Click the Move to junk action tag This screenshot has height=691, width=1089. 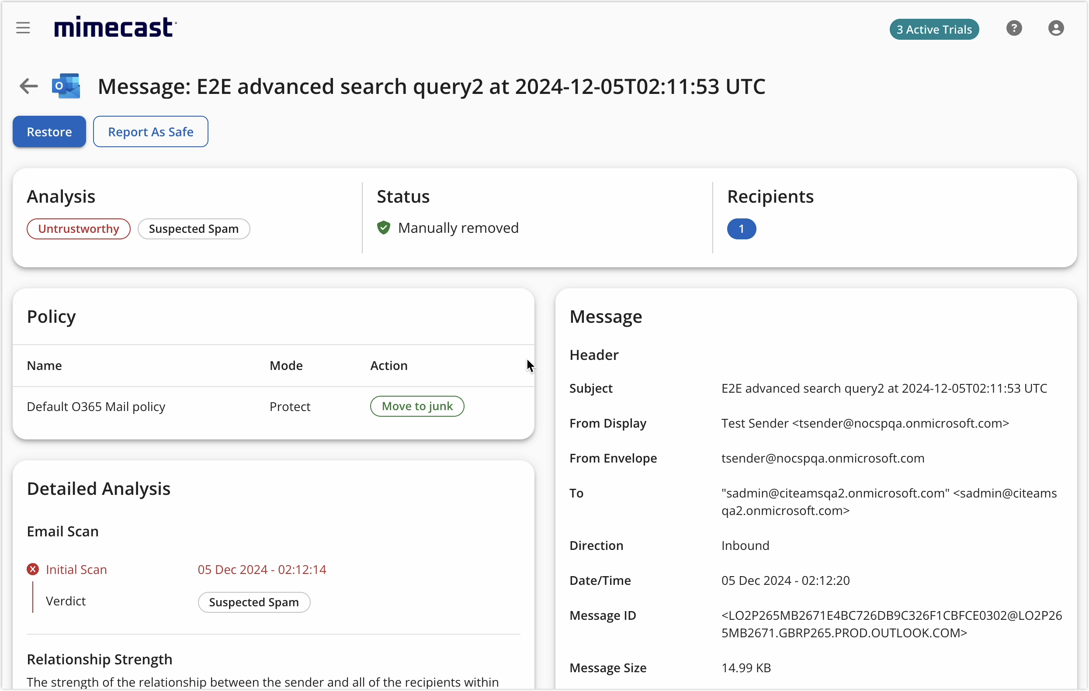click(417, 406)
